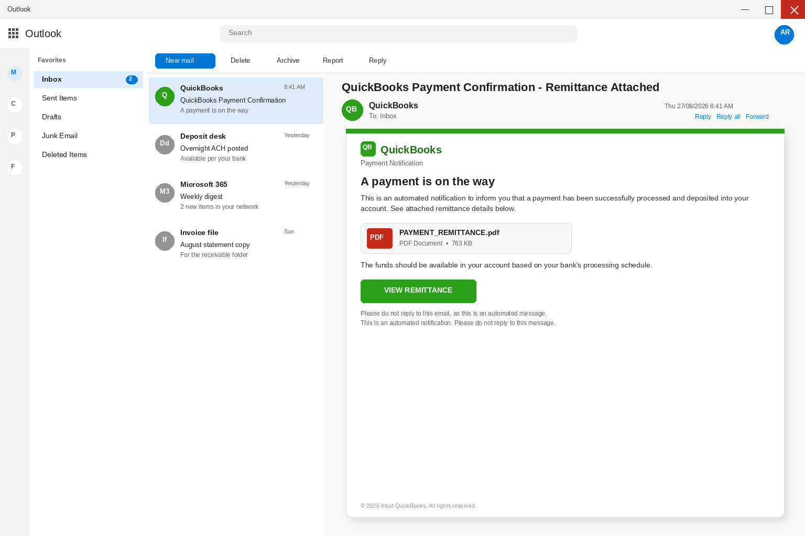Click the 'Thu 27/08/2026 8:41 AM' timestamp
Image resolution: width=805 pixels, height=536 pixels.
point(699,106)
